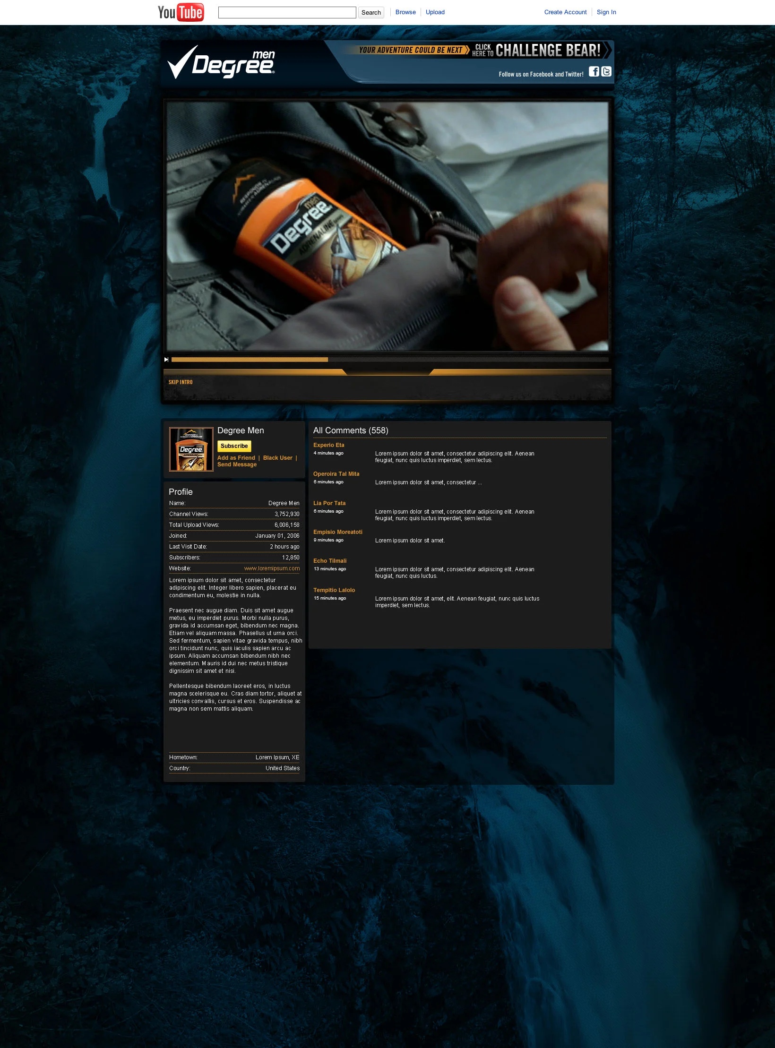Open the Upload menu link
The width and height of the screenshot is (775, 1048).
435,12
